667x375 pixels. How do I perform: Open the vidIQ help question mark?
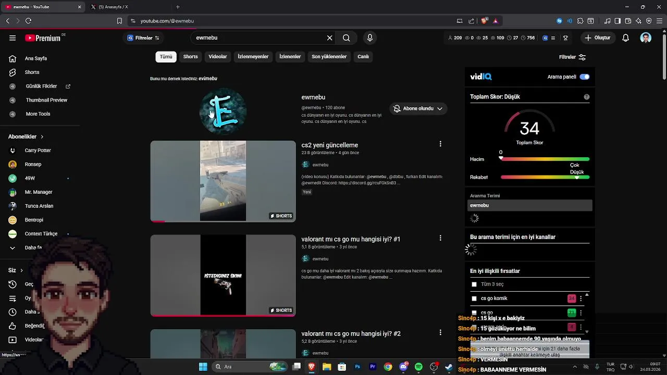[587, 97]
